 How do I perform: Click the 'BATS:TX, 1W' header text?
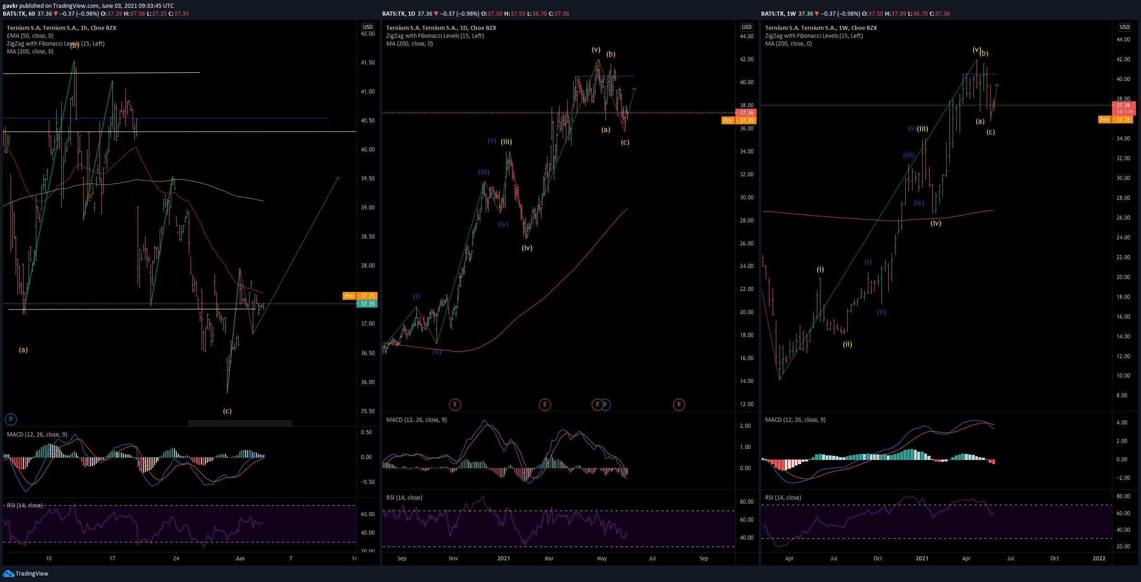pos(779,13)
